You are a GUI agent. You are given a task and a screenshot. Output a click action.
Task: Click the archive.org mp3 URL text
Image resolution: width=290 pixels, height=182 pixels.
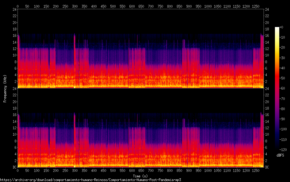click(90, 180)
